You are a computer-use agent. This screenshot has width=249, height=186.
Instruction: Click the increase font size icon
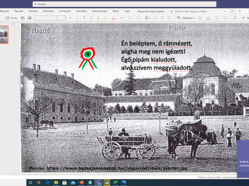click(x=70, y=18)
